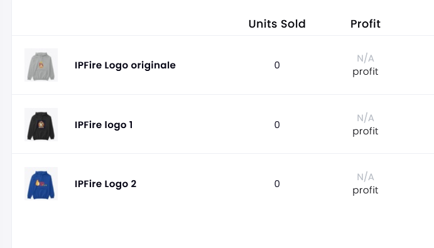Click the profit label in IPFire Logo 2 row
This screenshot has width=434, height=248.
tap(366, 190)
